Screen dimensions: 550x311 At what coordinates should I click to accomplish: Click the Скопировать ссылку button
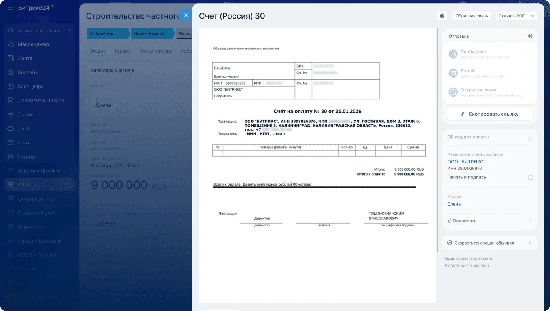coord(490,114)
